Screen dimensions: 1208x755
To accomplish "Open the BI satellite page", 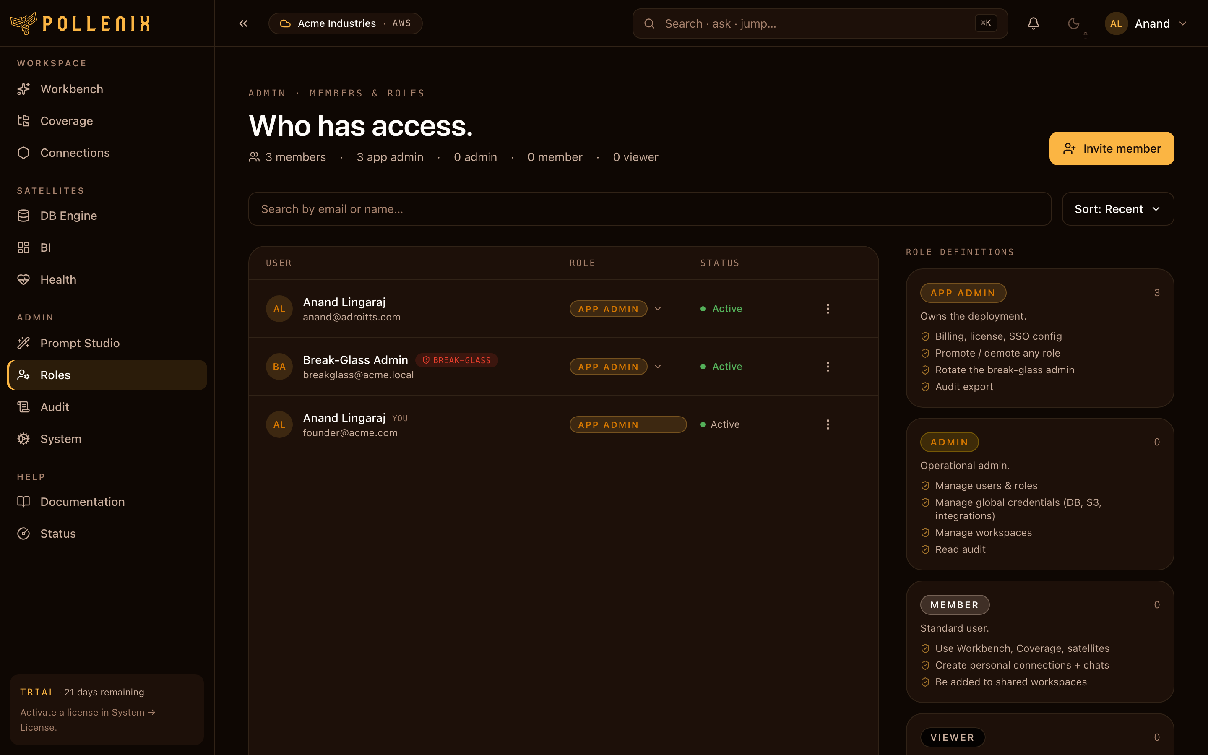I will (107, 247).
